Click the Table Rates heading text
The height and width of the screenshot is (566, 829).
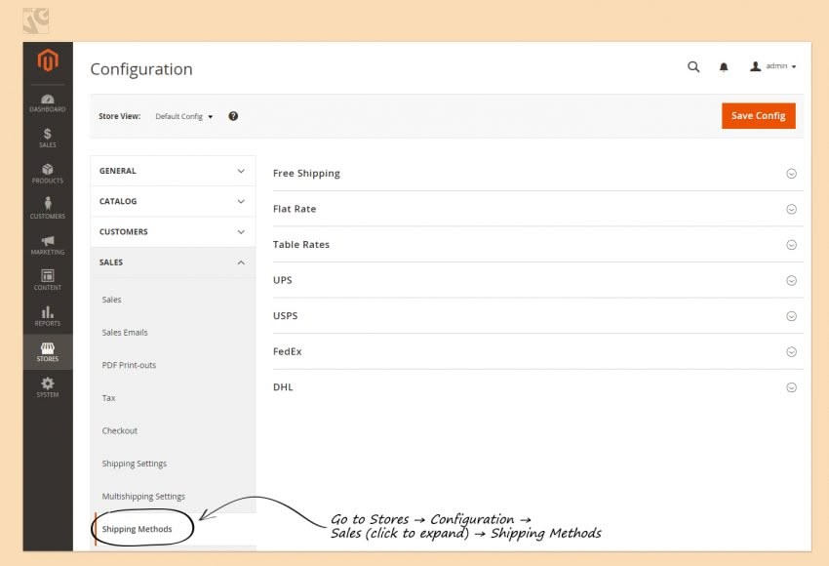pos(300,244)
